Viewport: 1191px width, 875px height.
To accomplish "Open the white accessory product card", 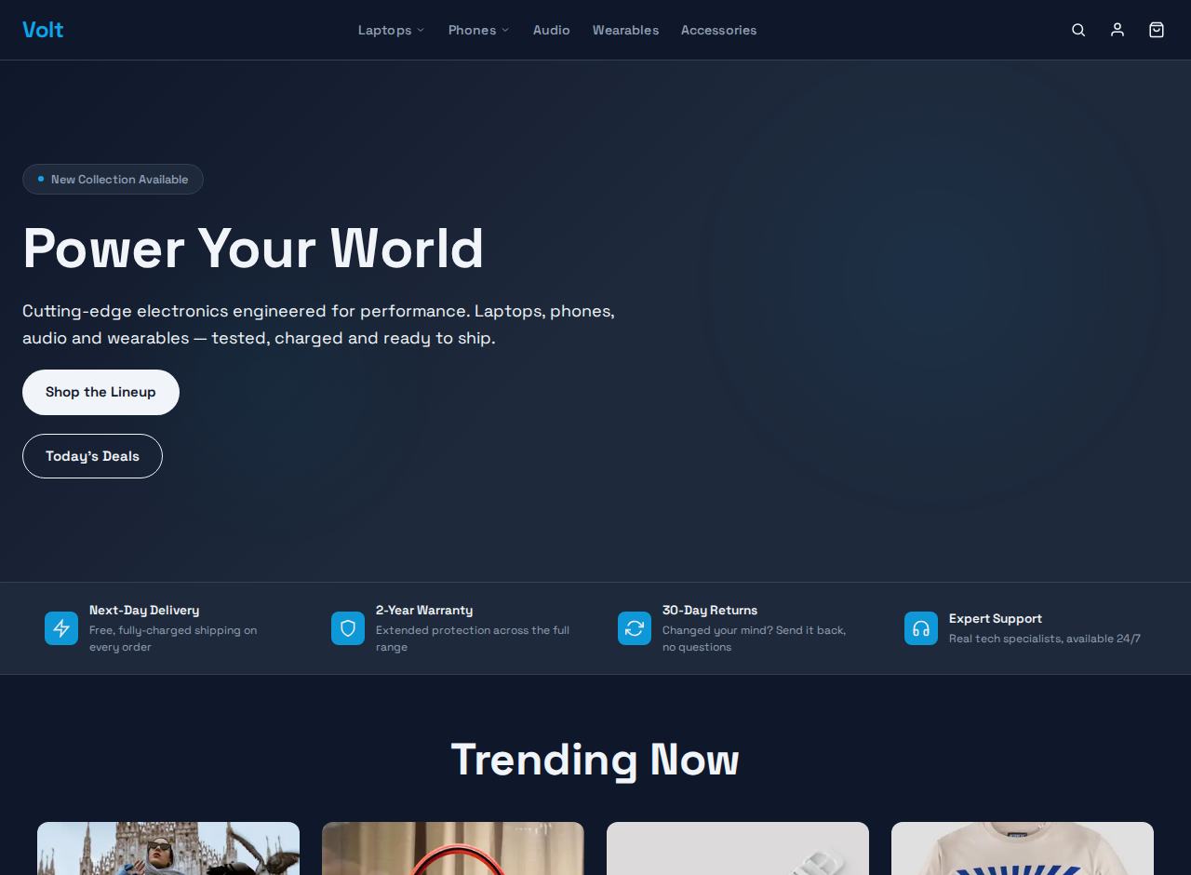I will pyautogui.click(x=738, y=848).
